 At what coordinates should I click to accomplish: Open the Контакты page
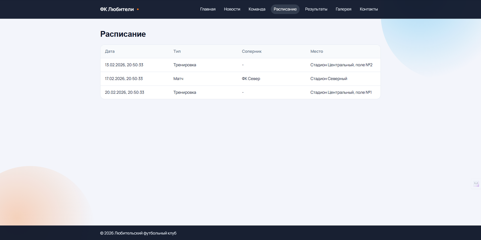[369, 9]
